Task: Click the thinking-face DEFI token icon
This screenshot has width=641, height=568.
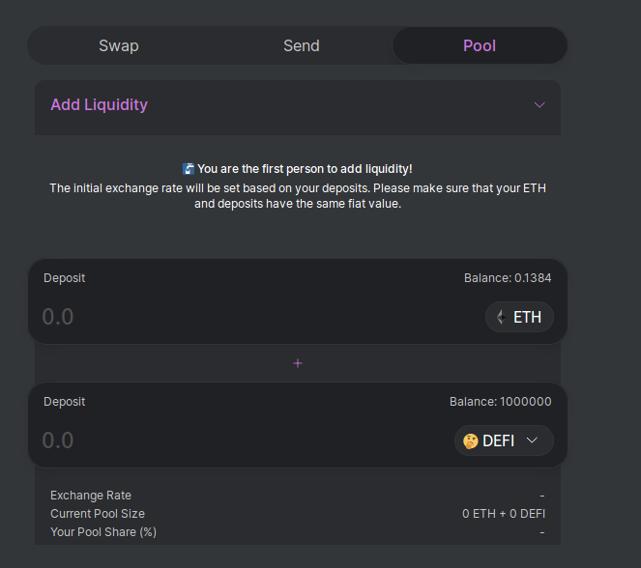Action: click(470, 441)
